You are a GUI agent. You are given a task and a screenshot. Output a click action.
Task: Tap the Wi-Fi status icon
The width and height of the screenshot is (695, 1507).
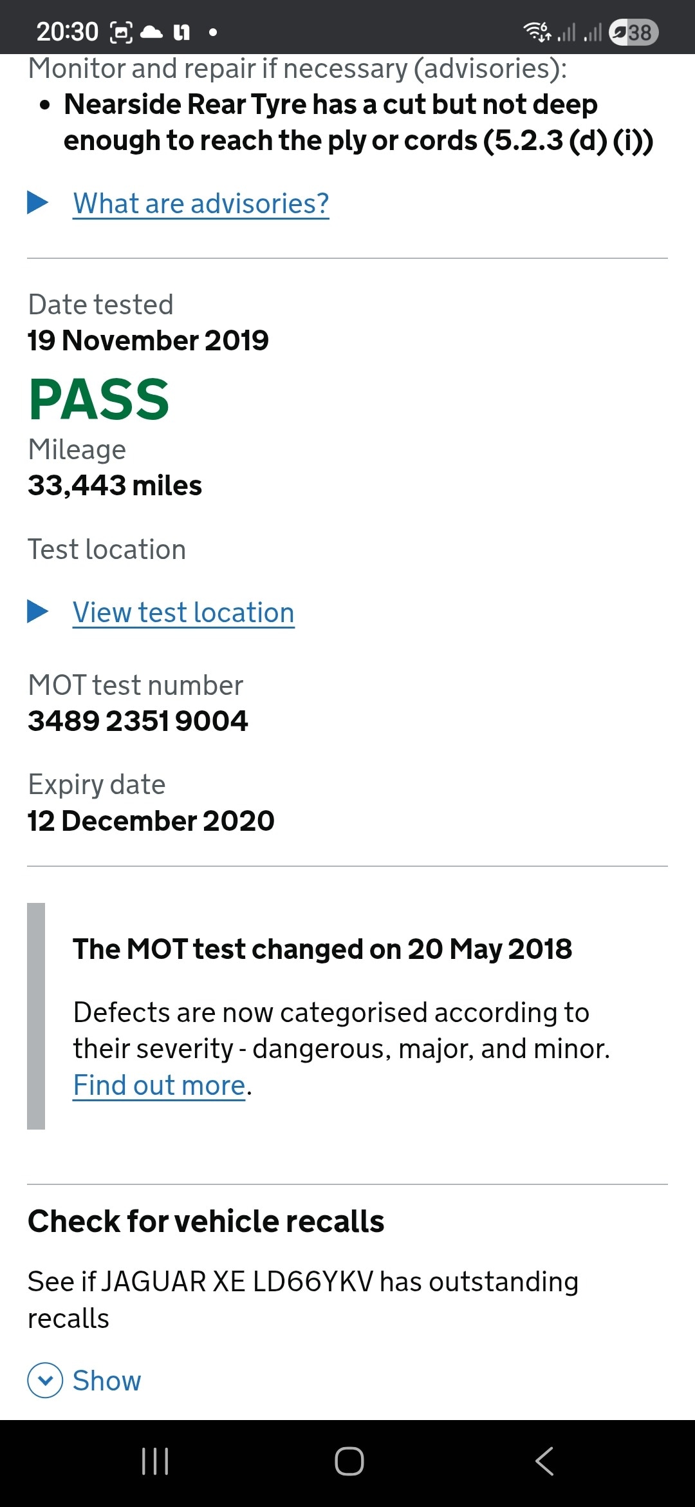(537, 31)
